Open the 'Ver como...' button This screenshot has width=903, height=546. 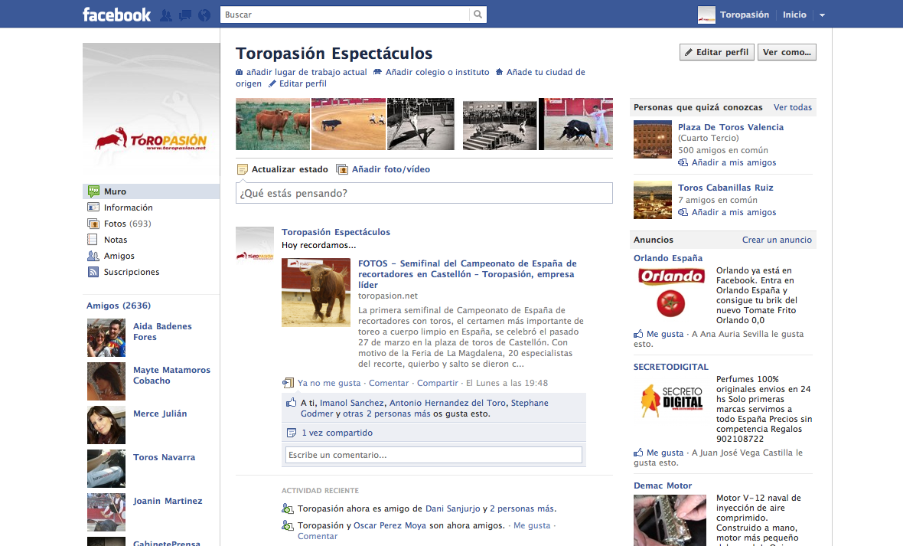click(x=787, y=52)
